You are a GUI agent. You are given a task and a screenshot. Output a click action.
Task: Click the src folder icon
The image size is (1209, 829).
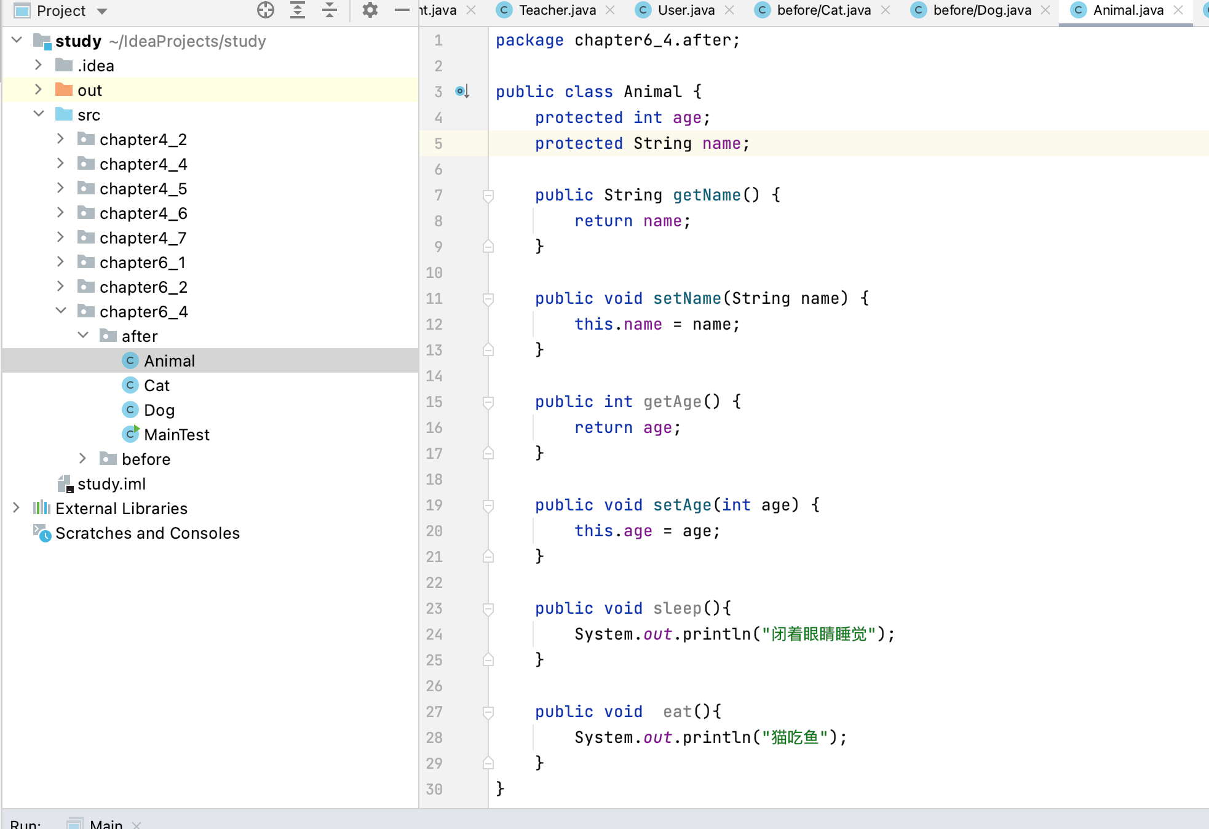[64, 114]
